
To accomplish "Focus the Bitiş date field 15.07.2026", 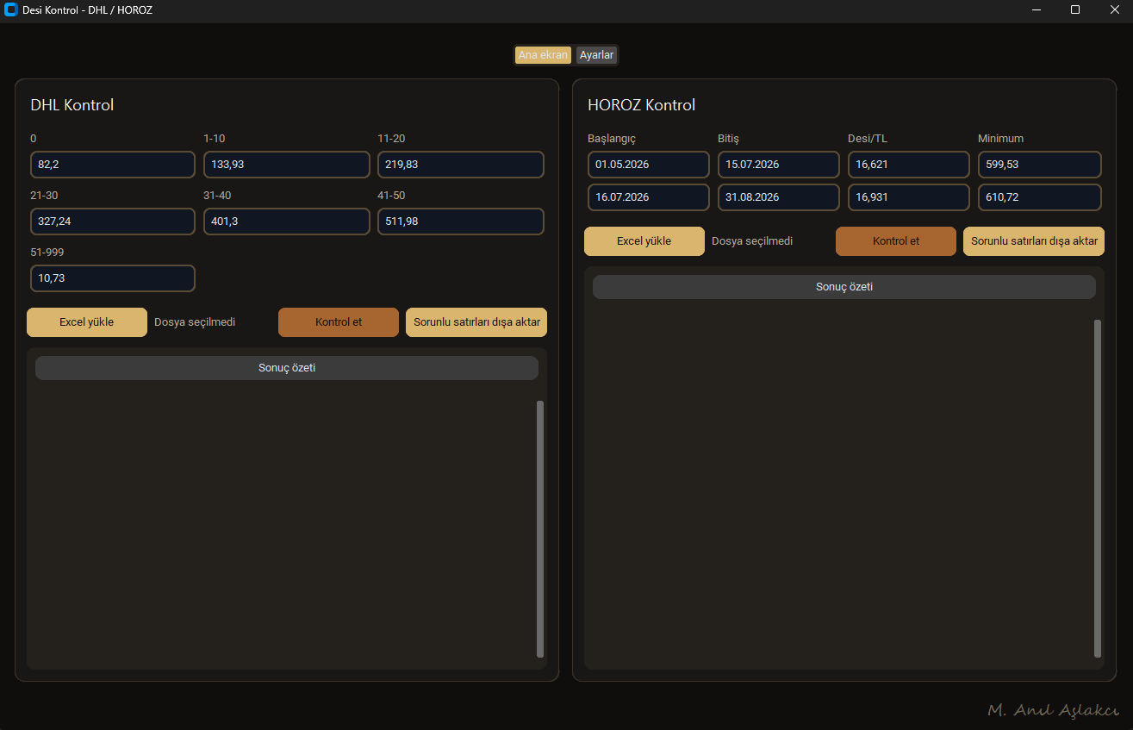I will tap(779, 165).
